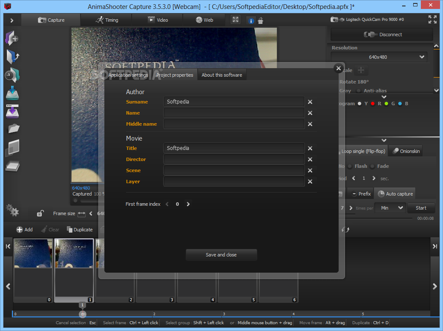Image resolution: width=443 pixels, height=331 pixels.
Task: Open the Application settings tab
Action: click(x=128, y=75)
